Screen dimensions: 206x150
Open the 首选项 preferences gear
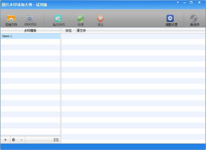coord(194,18)
